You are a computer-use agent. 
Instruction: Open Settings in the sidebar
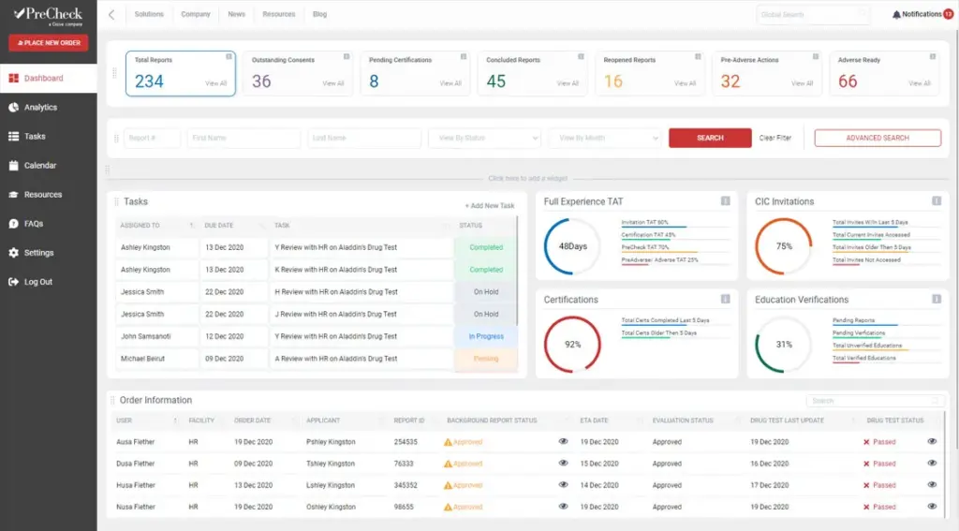tap(38, 253)
